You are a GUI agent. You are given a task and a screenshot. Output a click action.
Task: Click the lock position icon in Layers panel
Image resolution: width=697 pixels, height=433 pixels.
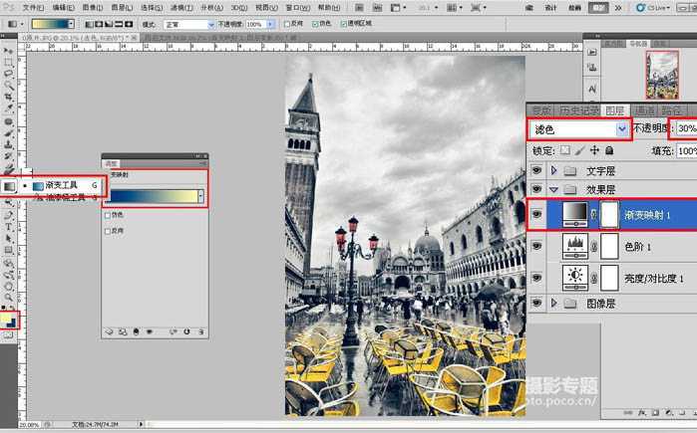tap(594, 150)
